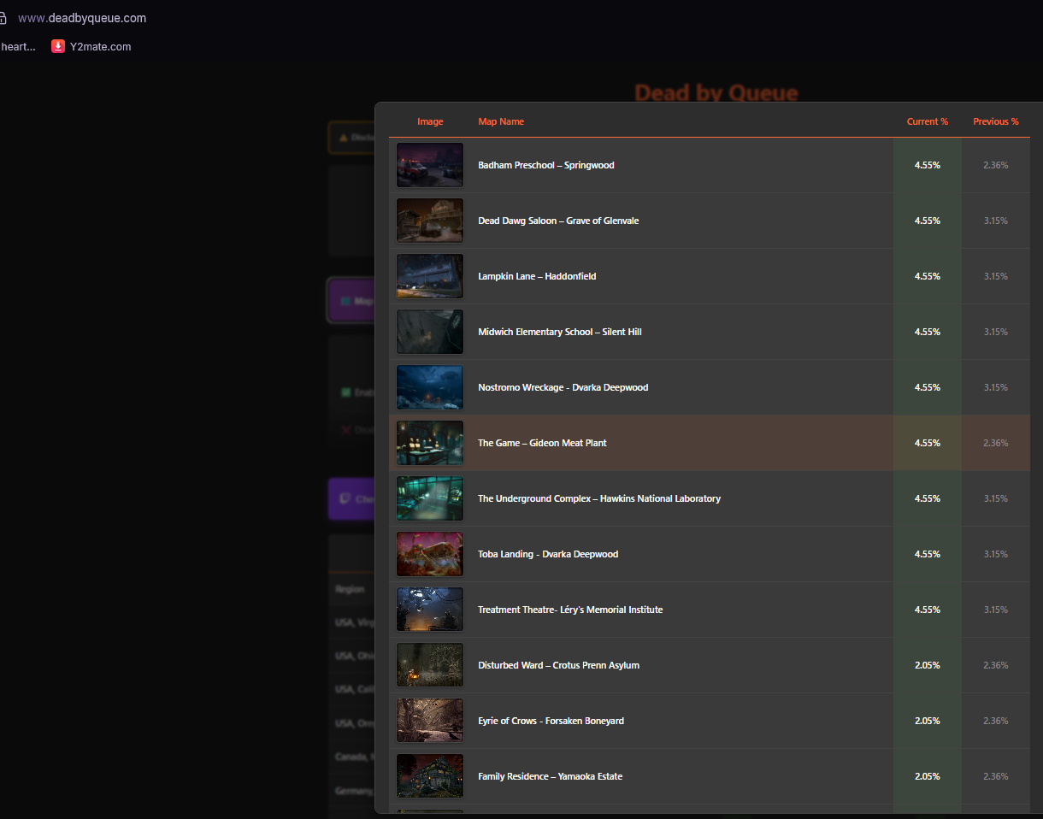Open the Family Residence map thumbnail
The height and width of the screenshot is (819, 1043).
(430, 776)
